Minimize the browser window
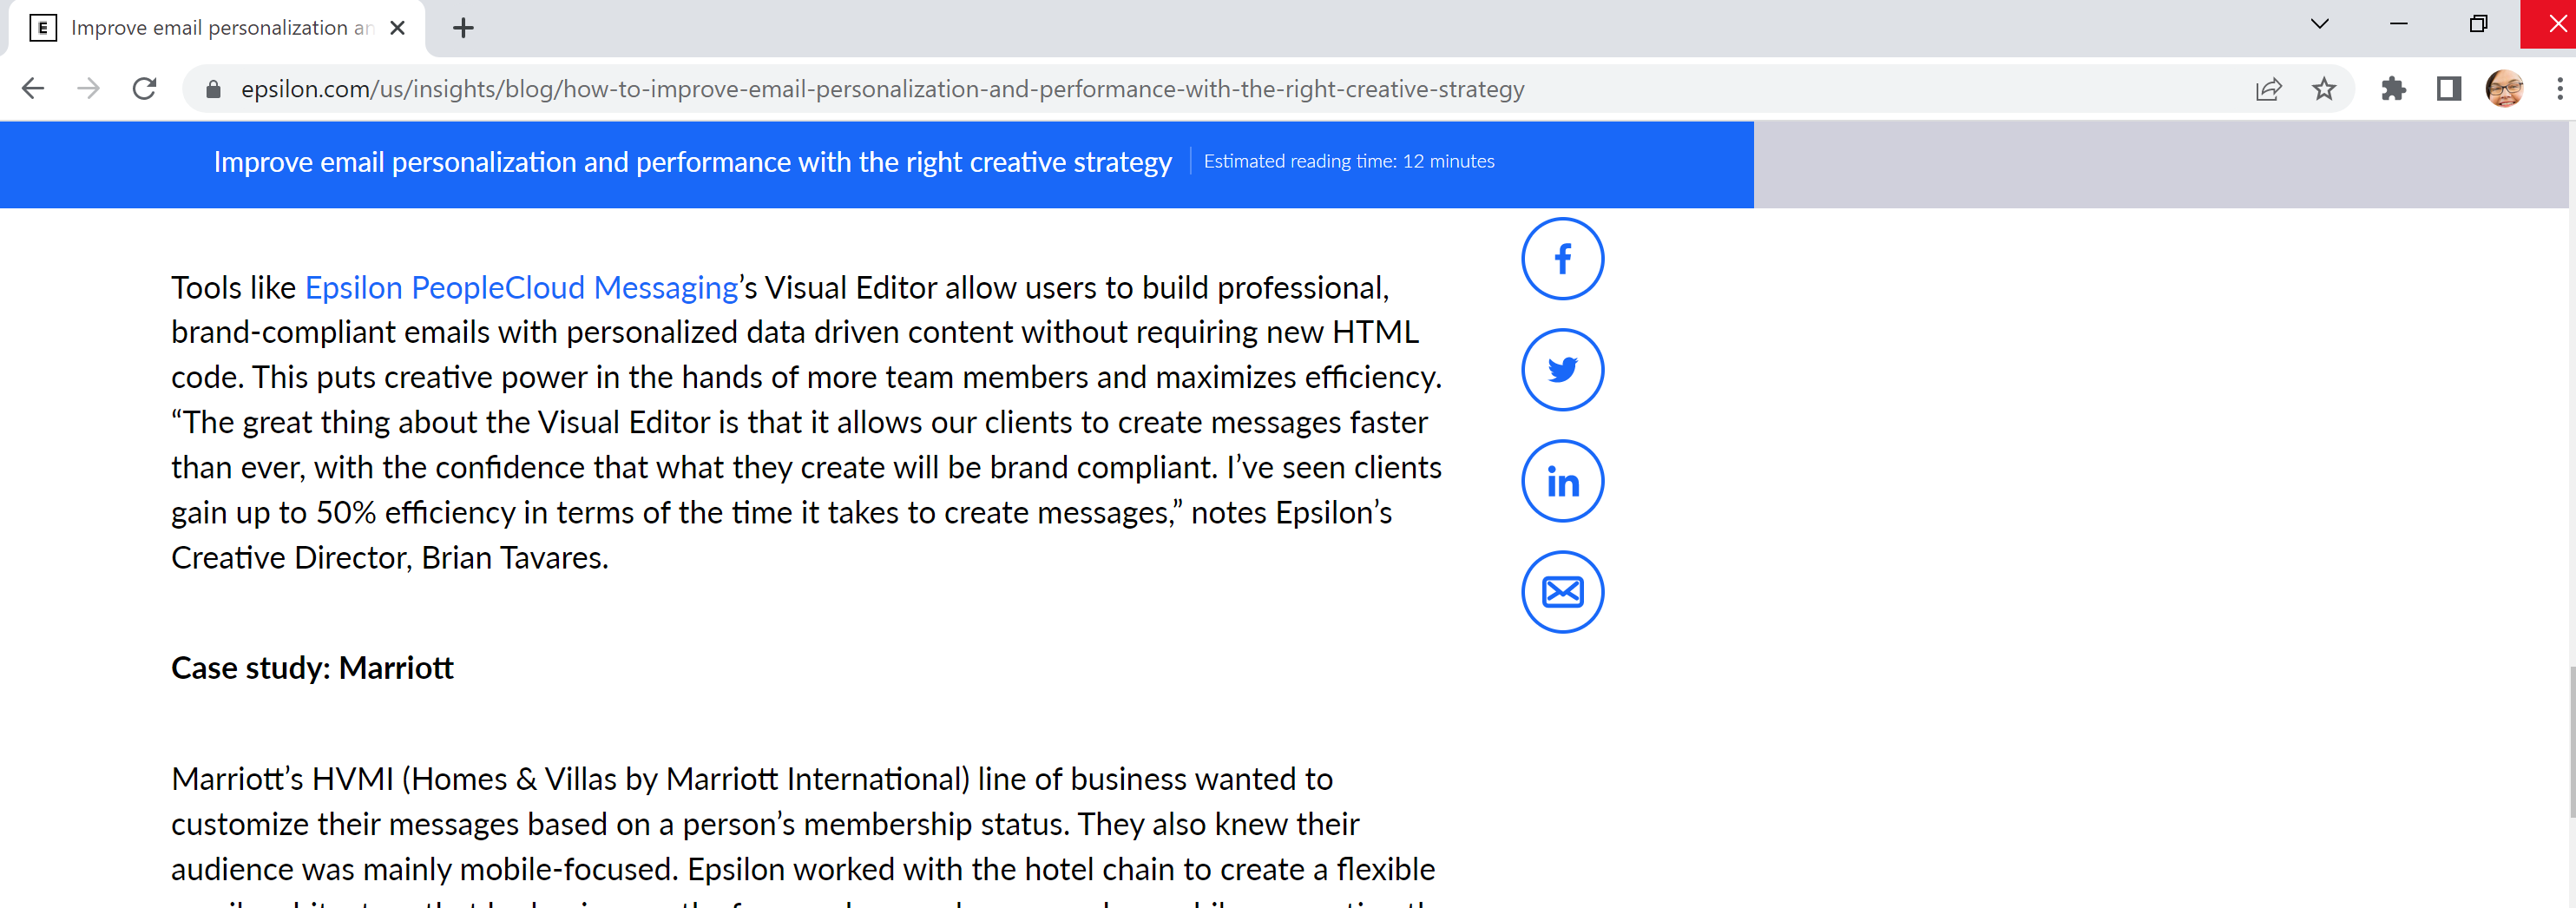 tap(2398, 24)
